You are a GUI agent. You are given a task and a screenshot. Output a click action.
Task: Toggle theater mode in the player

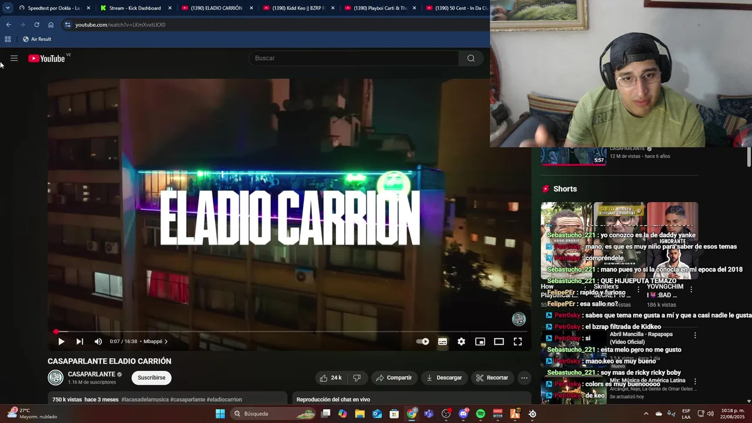(x=499, y=341)
